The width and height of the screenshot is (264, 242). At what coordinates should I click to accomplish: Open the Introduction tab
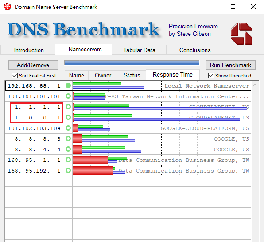coord(29,50)
